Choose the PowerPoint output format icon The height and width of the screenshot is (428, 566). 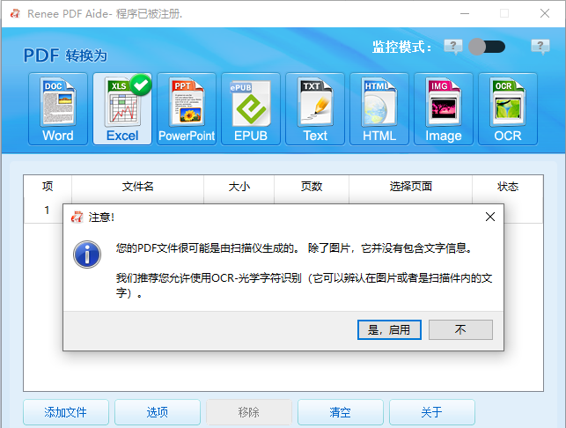pos(187,109)
